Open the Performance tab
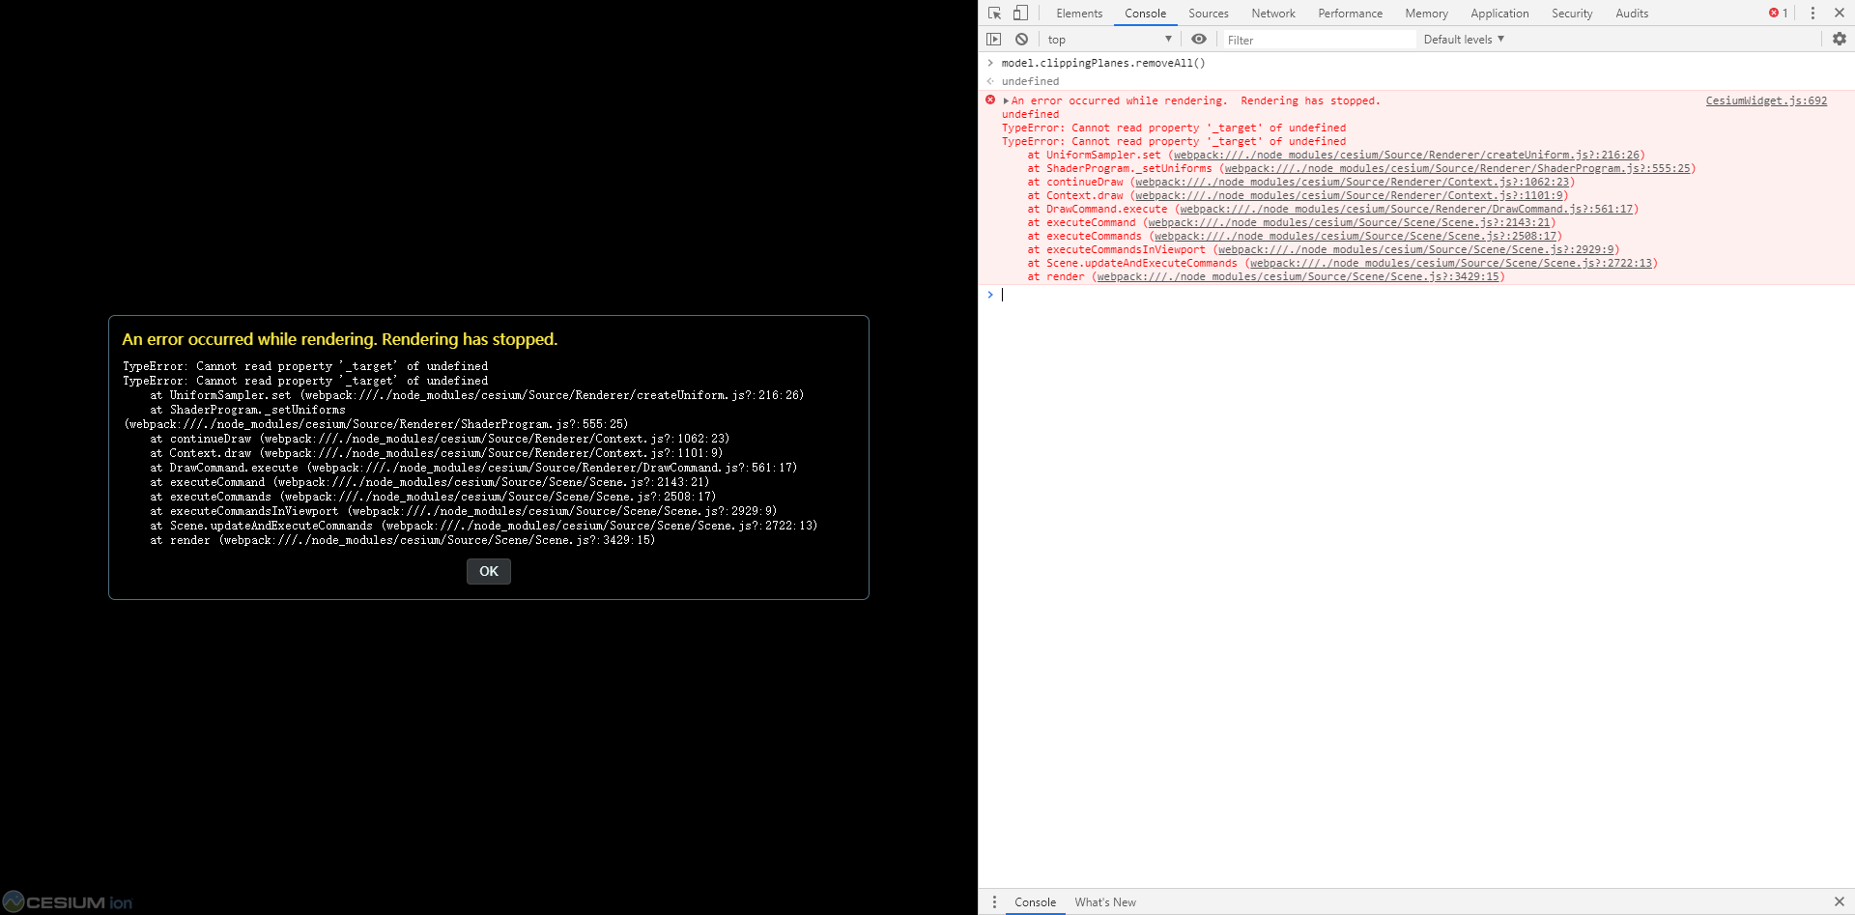 tap(1350, 14)
